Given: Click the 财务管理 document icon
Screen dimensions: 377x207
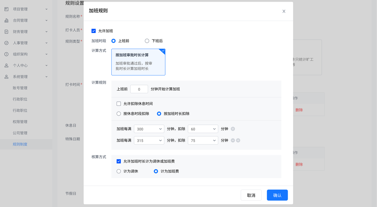Looking at the screenshot, I should pos(6,32).
